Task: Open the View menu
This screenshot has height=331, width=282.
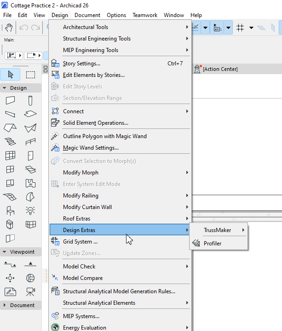Action: [39, 15]
